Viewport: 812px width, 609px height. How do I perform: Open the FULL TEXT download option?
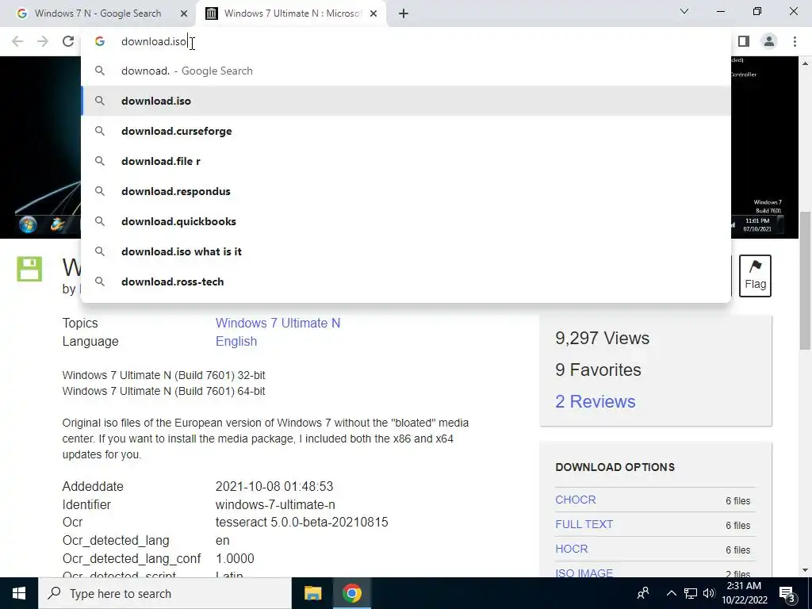click(x=584, y=524)
